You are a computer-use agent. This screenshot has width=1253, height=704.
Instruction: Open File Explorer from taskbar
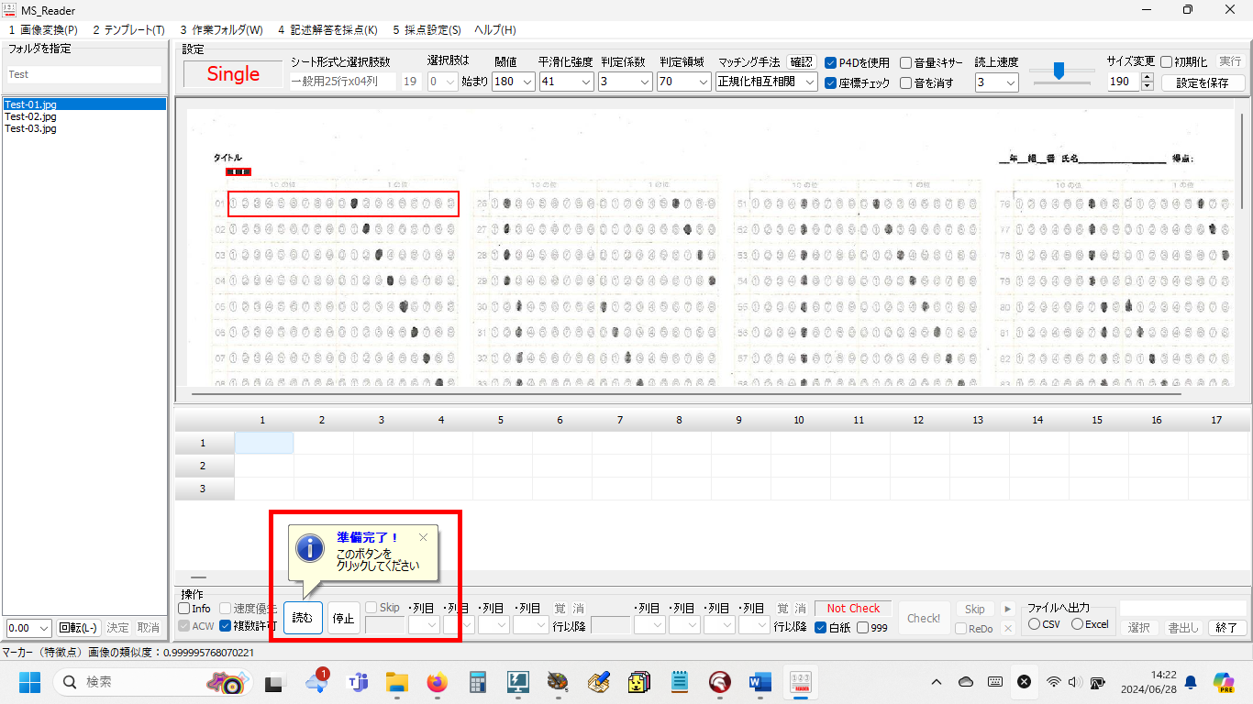click(396, 682)
